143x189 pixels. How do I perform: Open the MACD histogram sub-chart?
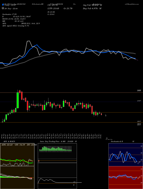coord(17,178)
